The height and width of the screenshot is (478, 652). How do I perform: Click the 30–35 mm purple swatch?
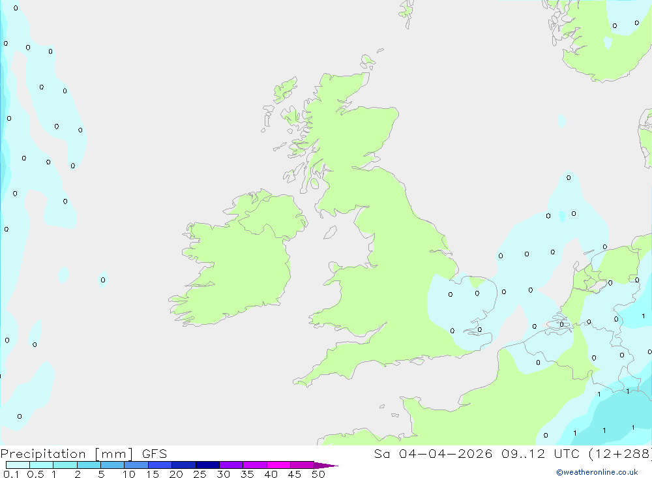[231, 465]
